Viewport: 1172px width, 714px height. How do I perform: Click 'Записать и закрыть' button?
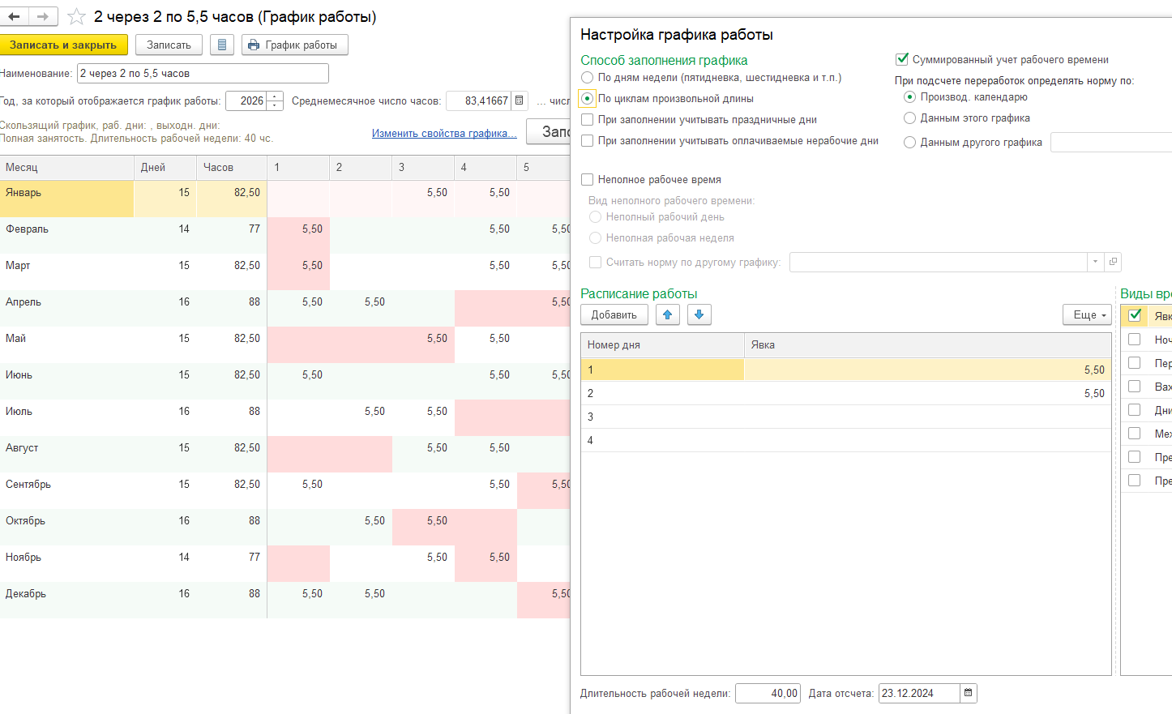pyautogui.click(x=63, y=45)
